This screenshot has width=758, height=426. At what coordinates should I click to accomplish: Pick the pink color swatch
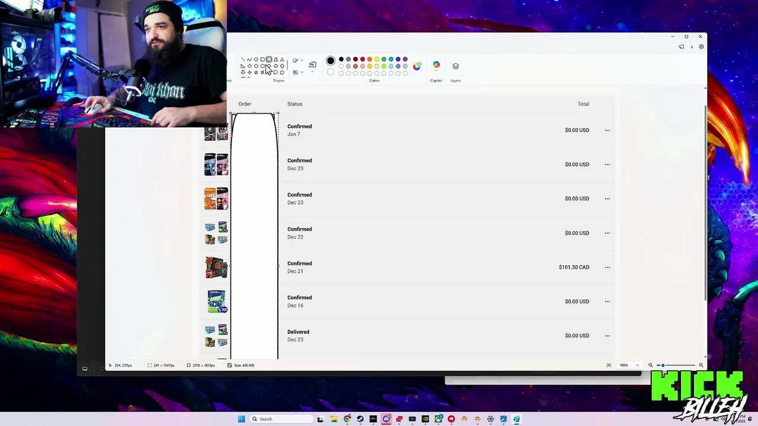[362, 66]
